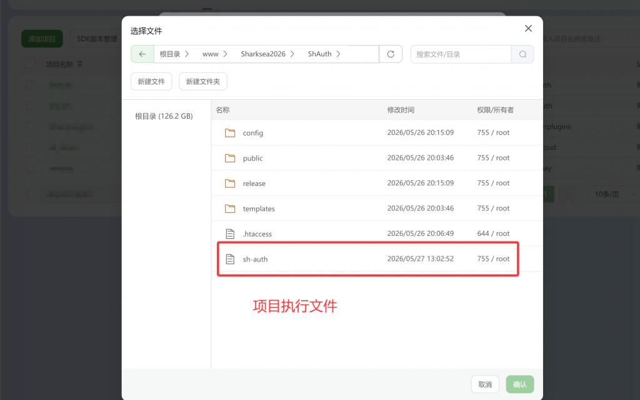Viewport: 640px width, 400px height.
Task: Close the 选择文件 dialog with X
Action: [x=528, y=28]
